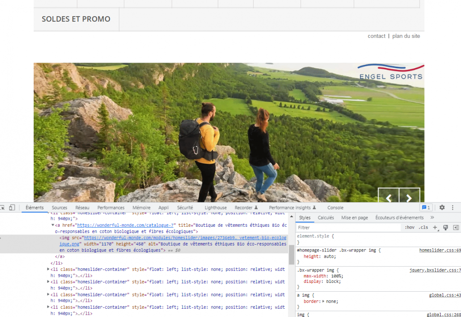Expand the last visible homeslider-container li
461x317 pixels.
tap(48, 307)
